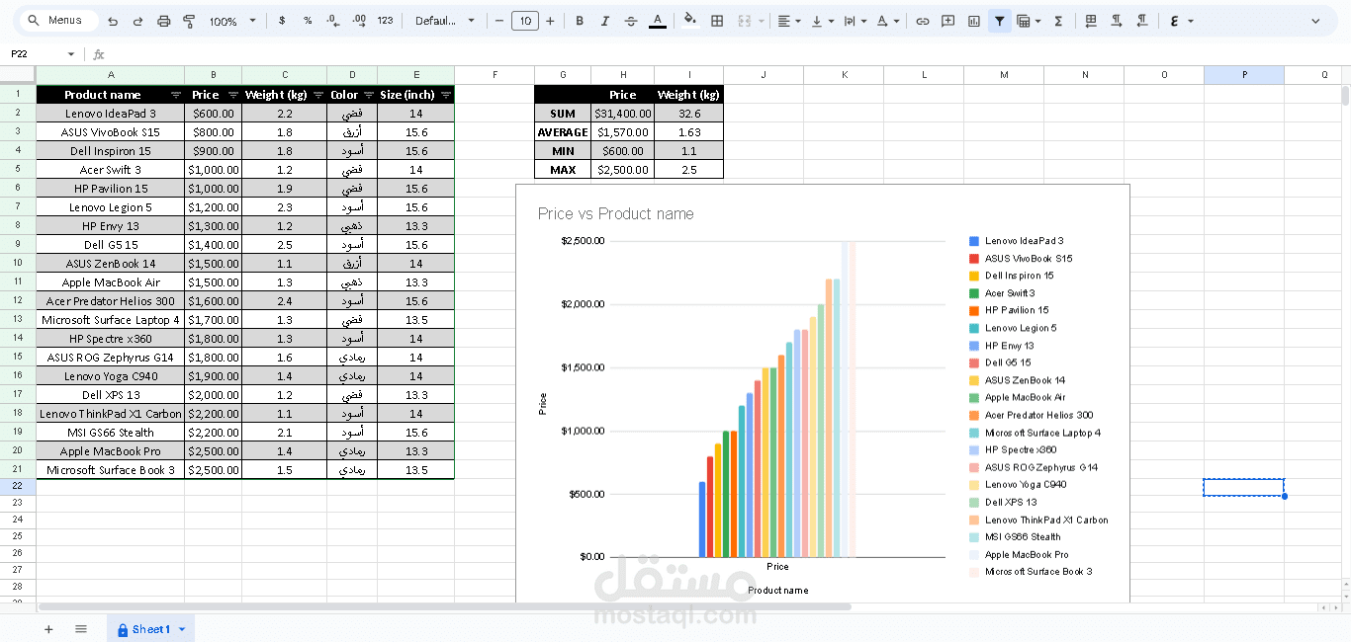Open more number formats (123)
Viewport: 1351px width, 642px height.
tap(385, 21)
